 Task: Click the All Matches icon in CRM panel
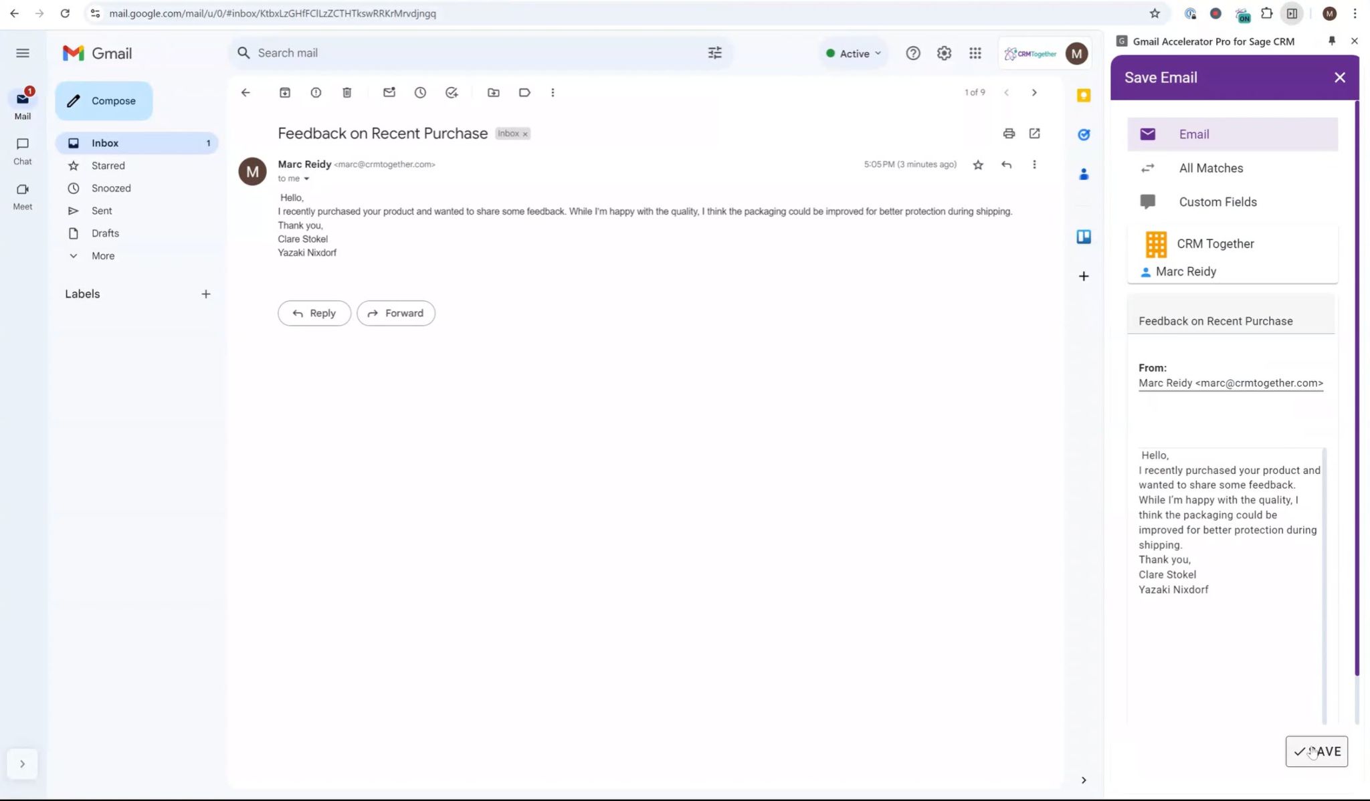1148,168
